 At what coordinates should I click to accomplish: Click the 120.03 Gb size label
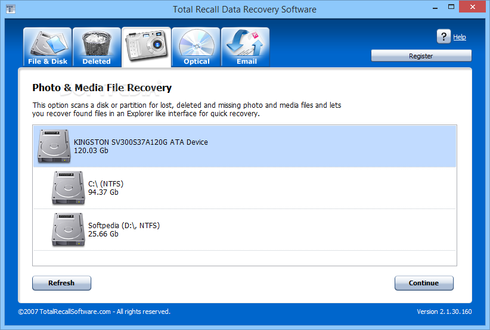pos(91,151)
